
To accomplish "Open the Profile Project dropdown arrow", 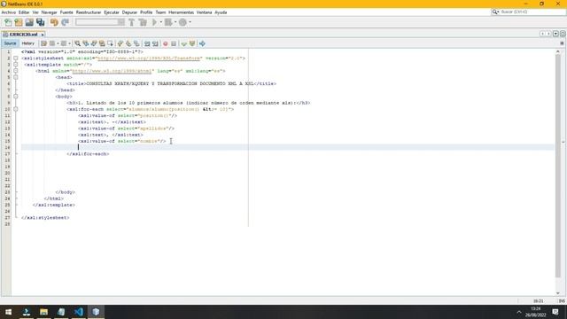I will pos(190,22).
